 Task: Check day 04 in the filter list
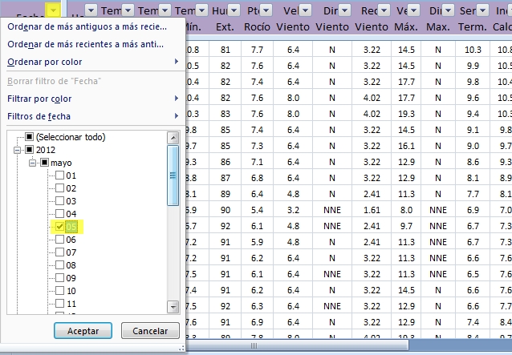(x=59, y=214)
